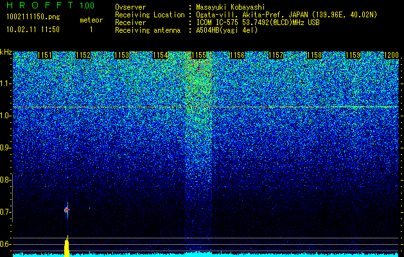Viewport: 404px width, 257px height.
Task: Click the 1.0 kHz axis label
Action: [6, 116]
